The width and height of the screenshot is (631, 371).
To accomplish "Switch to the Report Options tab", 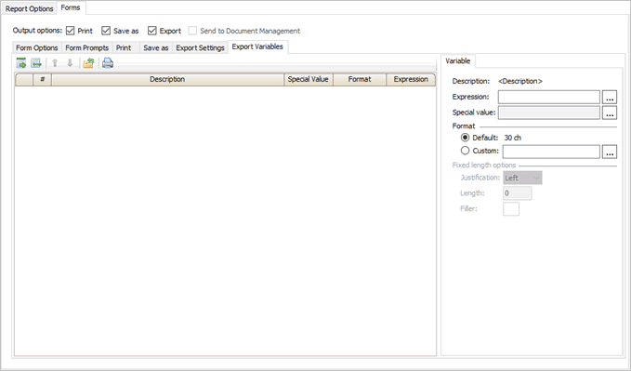I will coord(29,8).
